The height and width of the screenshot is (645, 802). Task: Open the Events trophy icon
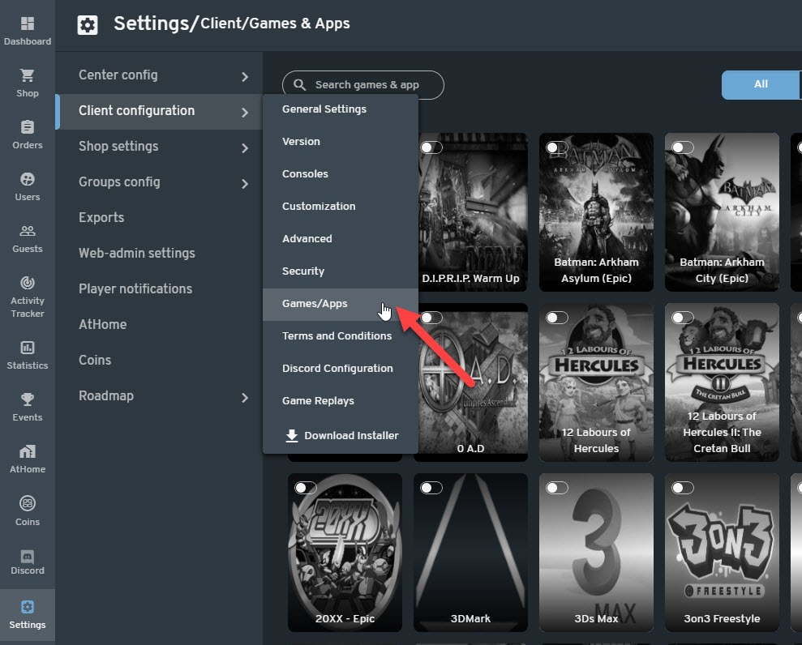click(27, 399)
